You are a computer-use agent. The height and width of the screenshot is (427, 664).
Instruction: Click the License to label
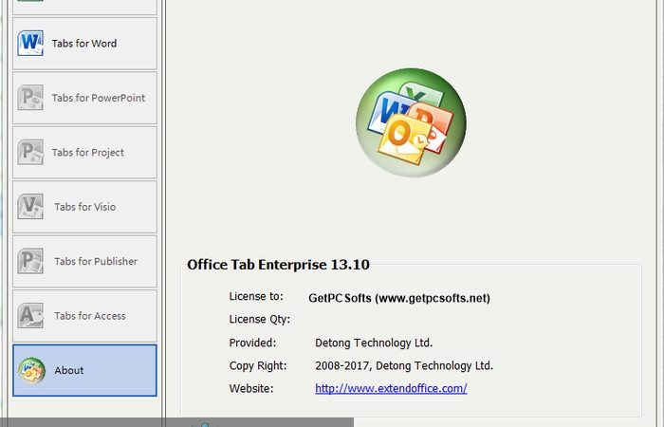256,296
